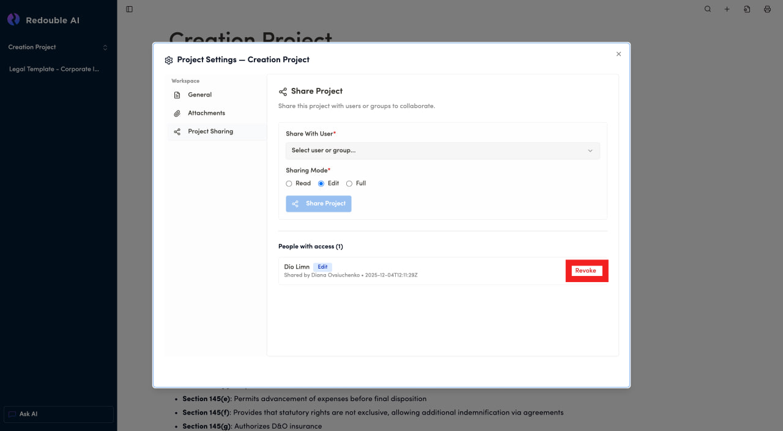Click the export document icon
This screenshot has height=431, width=783.
pos(747,9)
